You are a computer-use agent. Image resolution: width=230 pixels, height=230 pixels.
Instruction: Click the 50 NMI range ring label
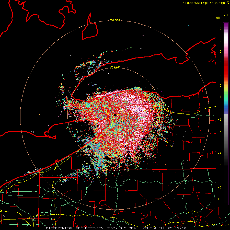115,67
